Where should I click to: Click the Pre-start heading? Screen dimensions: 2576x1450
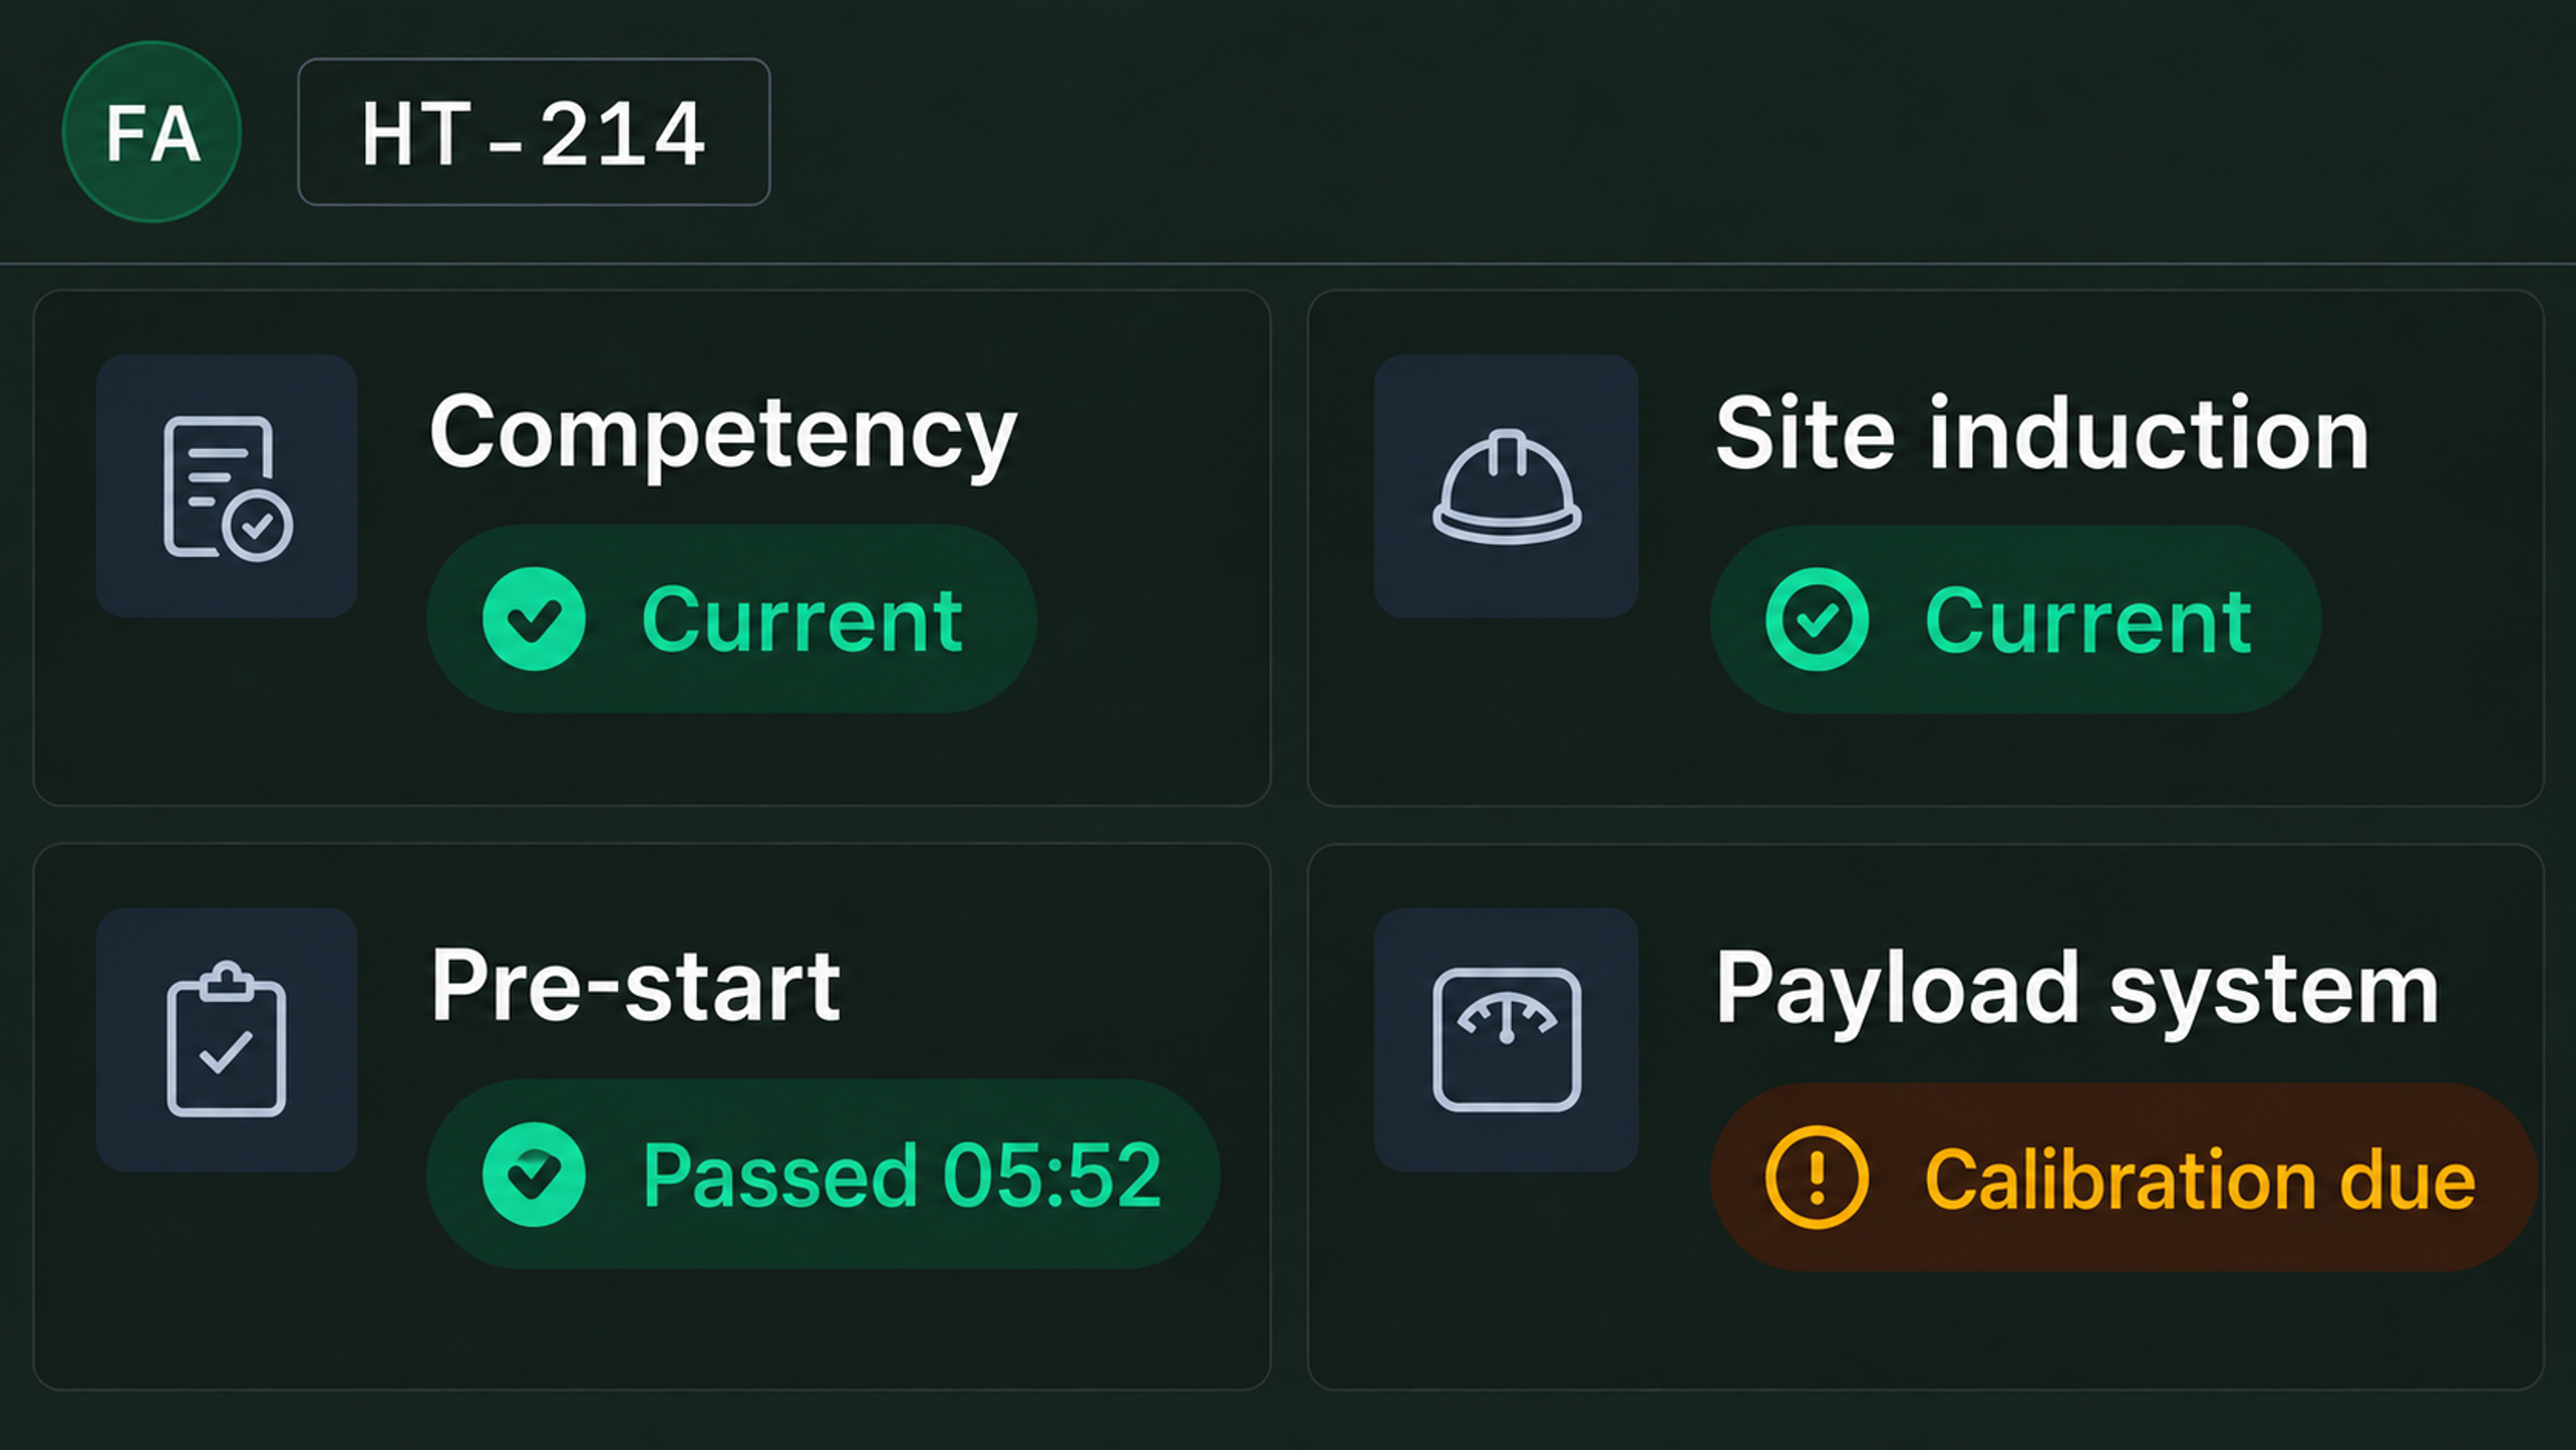coord(636,987)
